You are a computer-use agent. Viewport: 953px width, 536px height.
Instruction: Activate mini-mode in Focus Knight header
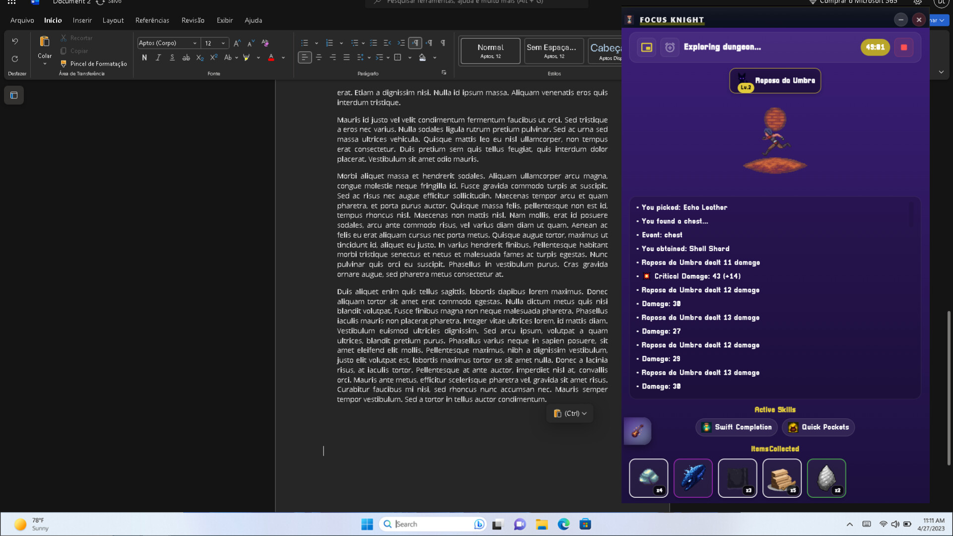point(646,47)
